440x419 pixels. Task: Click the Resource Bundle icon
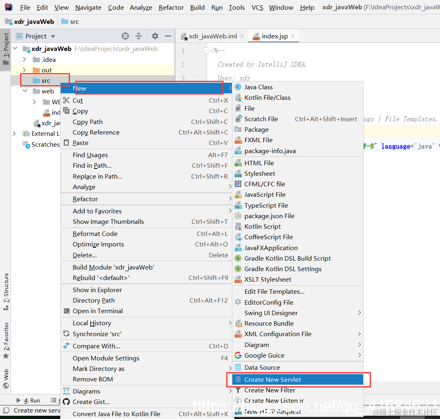(238, 324)
